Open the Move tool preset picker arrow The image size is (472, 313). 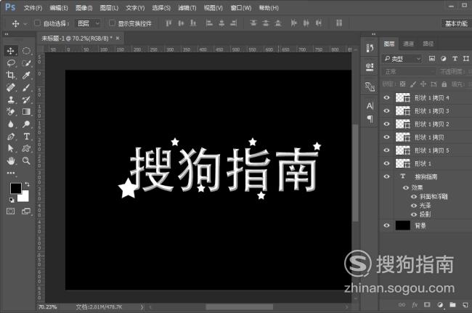point(25,23)
